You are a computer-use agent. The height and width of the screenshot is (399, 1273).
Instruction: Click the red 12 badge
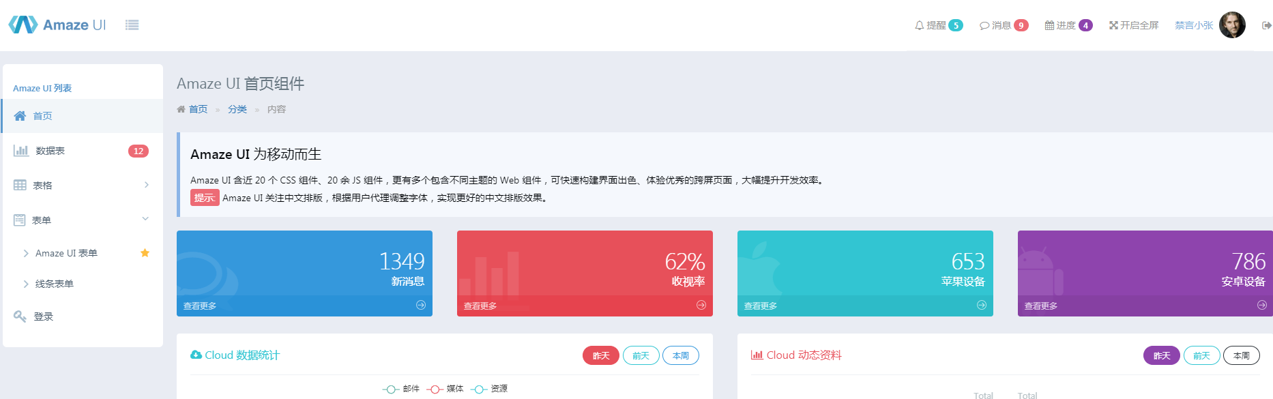pyautogui.click(x=138, y=151)
